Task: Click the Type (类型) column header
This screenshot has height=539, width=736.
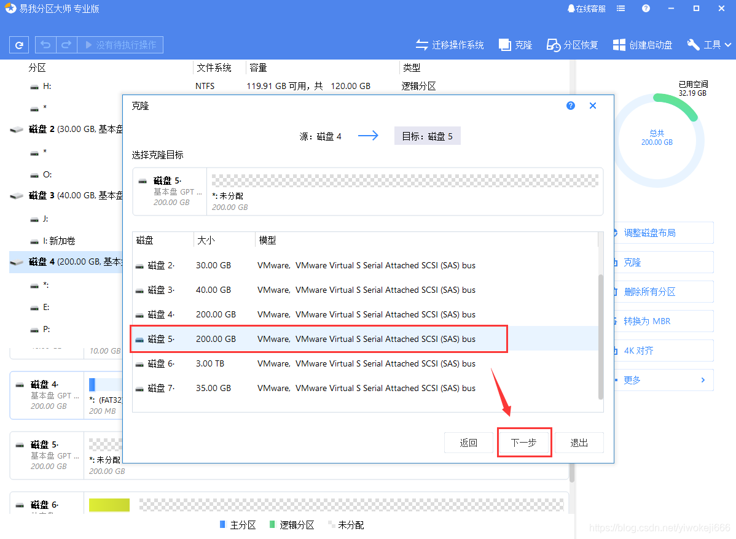Action: [412, 68]
